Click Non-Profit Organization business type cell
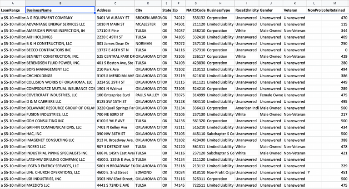The image size is (349, 189). [x=220, y=173]
